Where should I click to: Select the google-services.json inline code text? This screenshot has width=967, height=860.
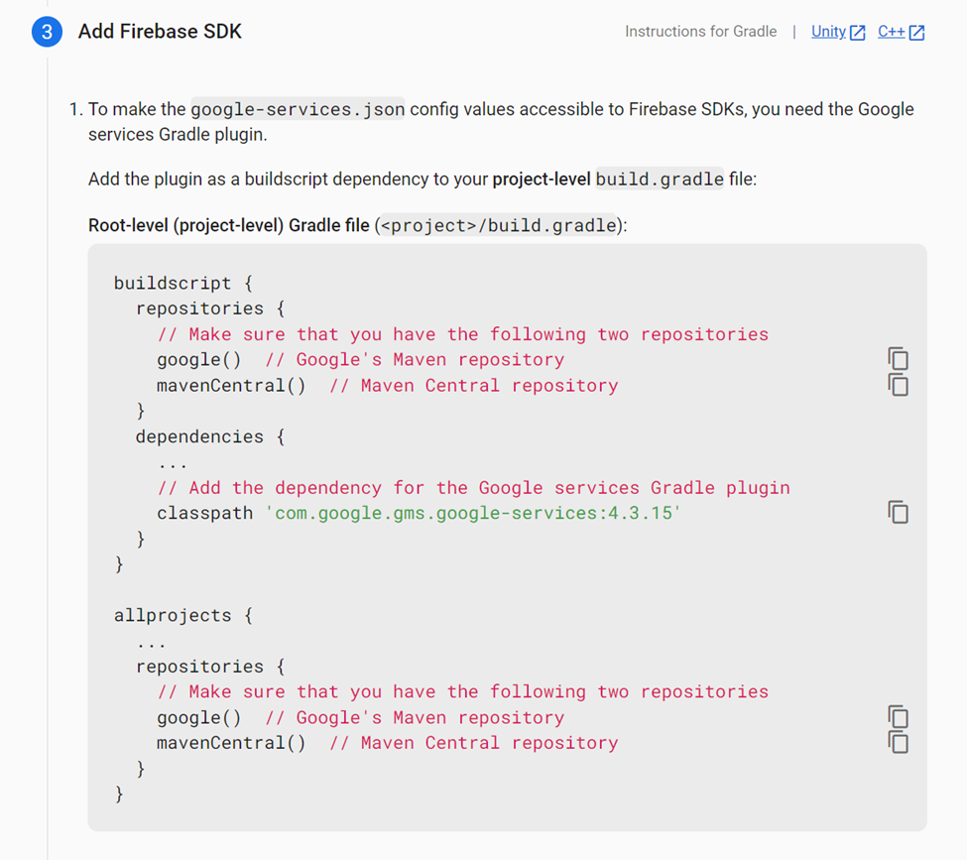click(298, 109)
